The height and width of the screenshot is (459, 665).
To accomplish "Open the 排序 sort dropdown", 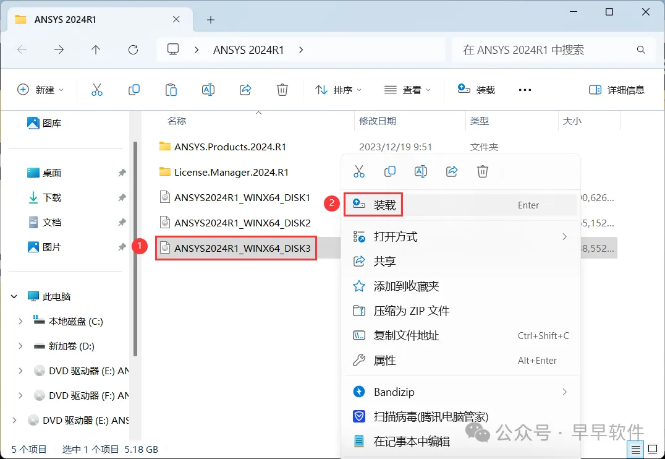I will pyautogui.click(x=339, y=90).
